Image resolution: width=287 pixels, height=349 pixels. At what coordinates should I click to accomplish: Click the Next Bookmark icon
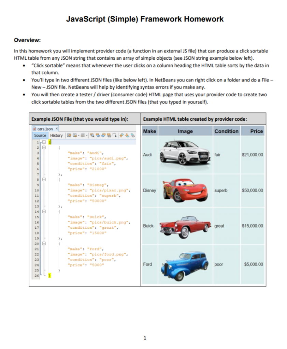127,135
